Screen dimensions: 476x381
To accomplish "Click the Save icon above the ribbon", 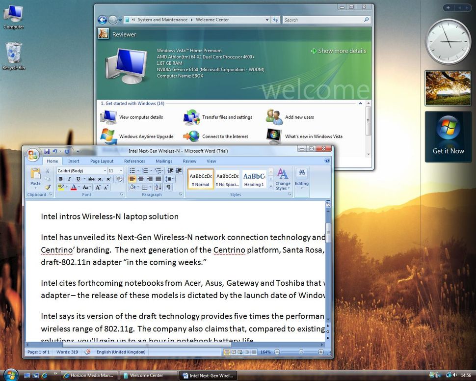I will tap(47, 151).
